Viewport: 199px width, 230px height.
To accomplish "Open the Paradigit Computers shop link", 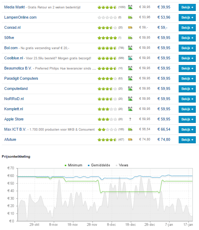I will [21, 78].
